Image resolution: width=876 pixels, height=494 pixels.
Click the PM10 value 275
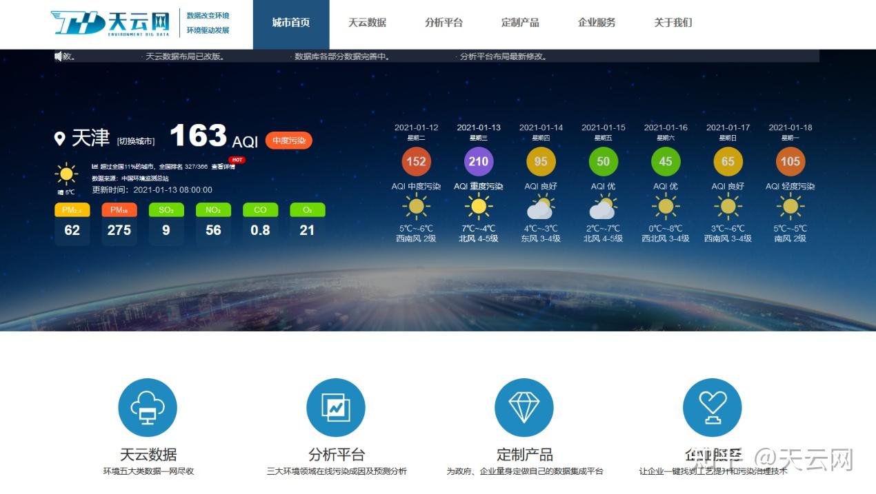(119, 231)
